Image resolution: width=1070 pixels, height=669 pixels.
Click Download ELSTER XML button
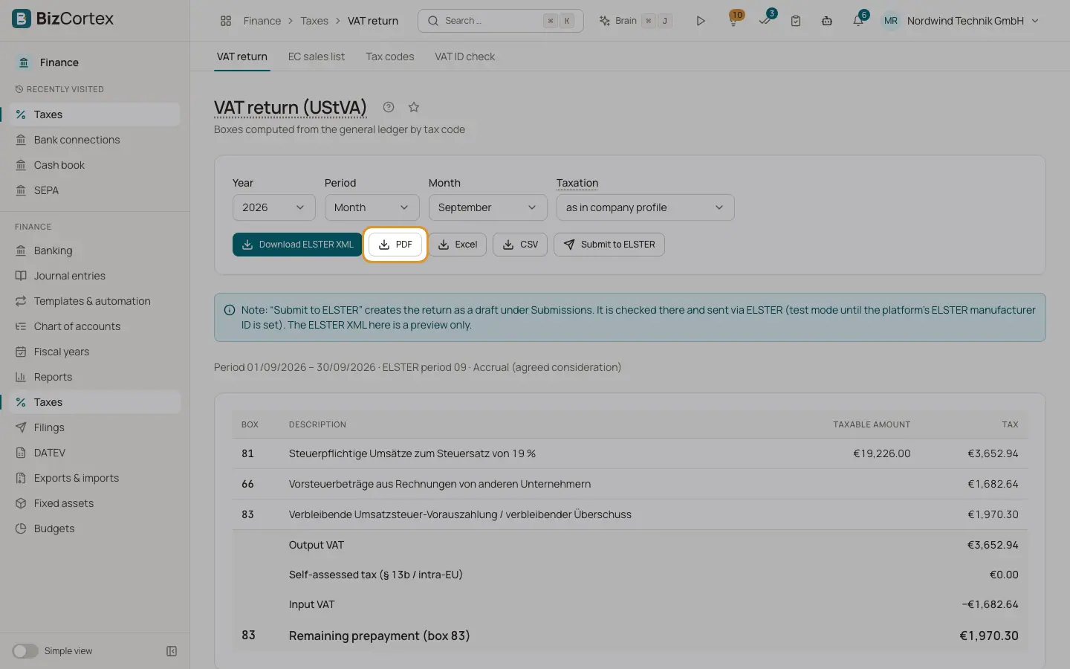tap(297, 245)
